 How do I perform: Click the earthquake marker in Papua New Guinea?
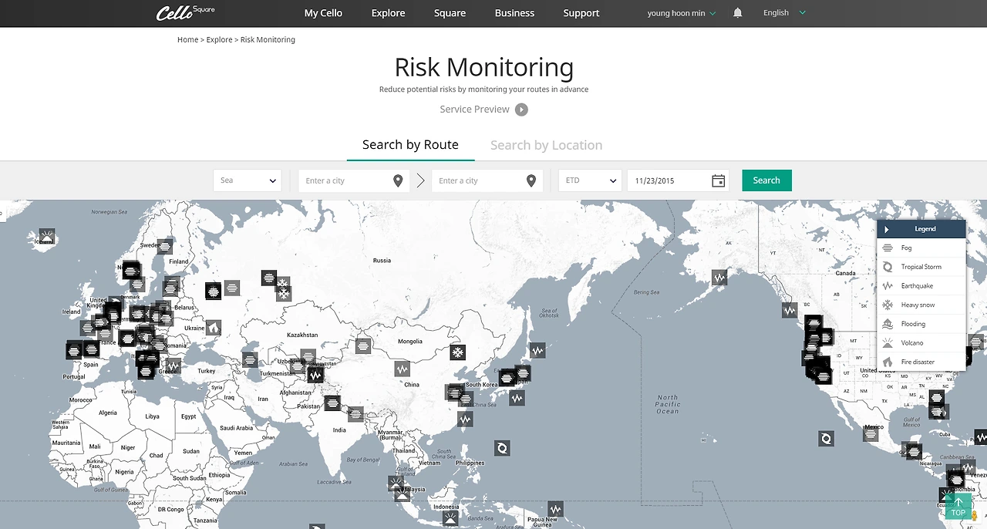[x=555, y=509]
